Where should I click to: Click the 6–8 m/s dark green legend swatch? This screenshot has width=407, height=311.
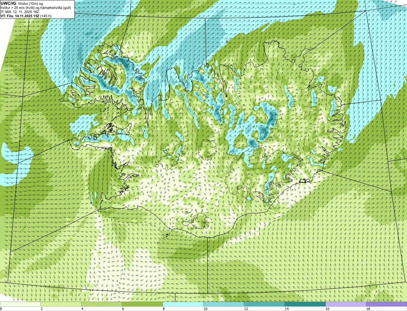142,304
